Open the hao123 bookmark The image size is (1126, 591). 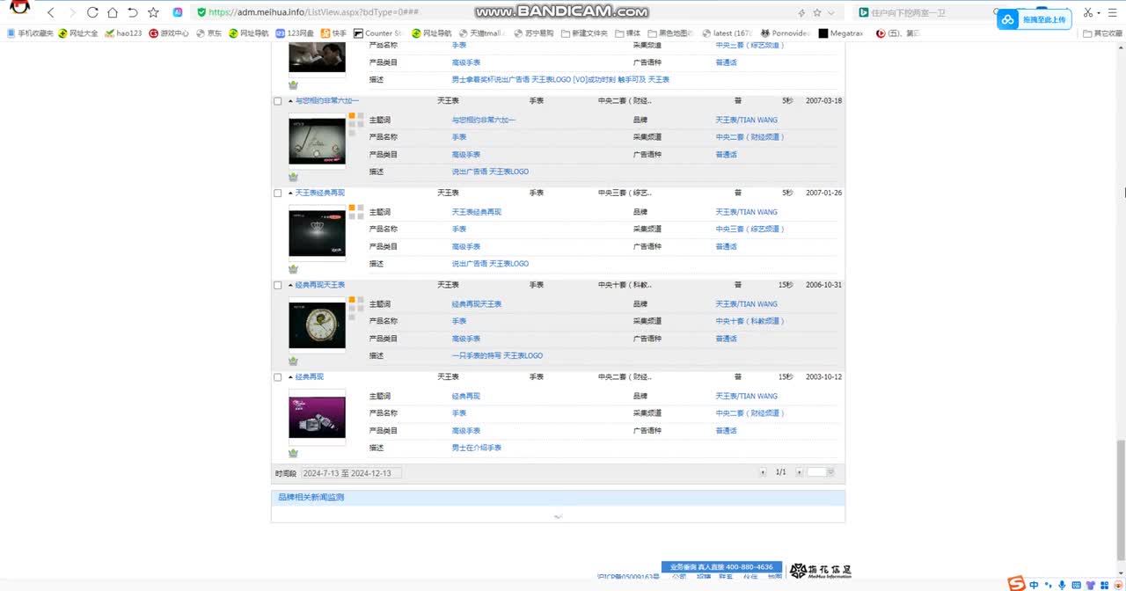[123, 33]
